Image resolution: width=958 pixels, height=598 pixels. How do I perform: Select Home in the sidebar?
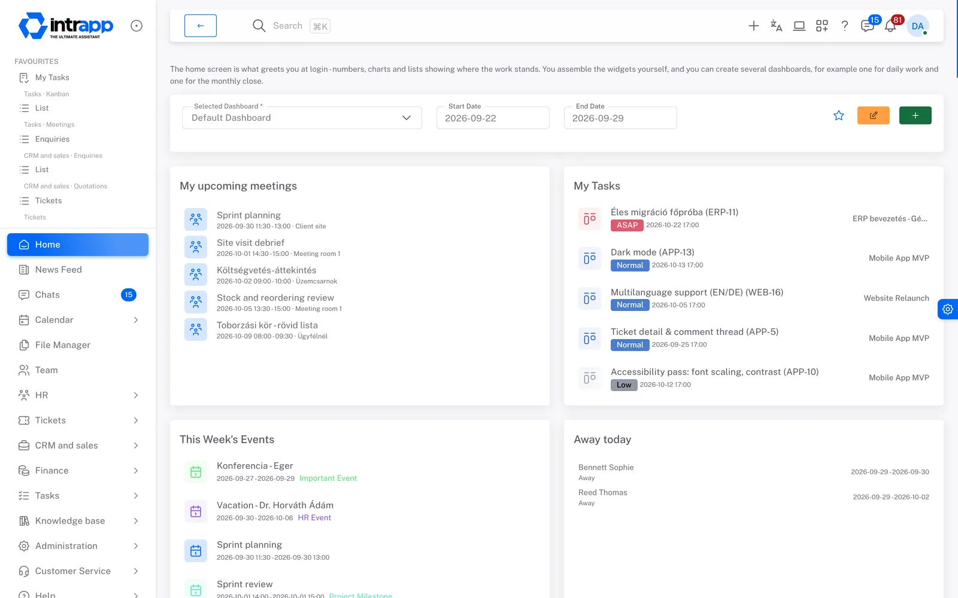coord(78,245)
